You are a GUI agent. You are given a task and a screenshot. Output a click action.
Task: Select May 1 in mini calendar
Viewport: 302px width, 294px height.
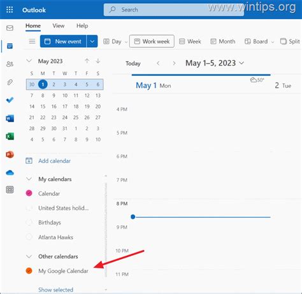click(x=43, y=84)
